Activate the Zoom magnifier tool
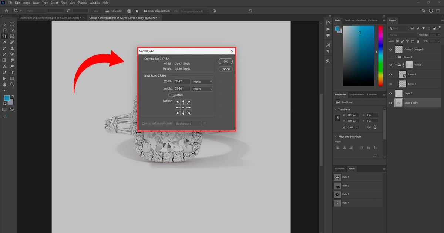 pos(12,84)
